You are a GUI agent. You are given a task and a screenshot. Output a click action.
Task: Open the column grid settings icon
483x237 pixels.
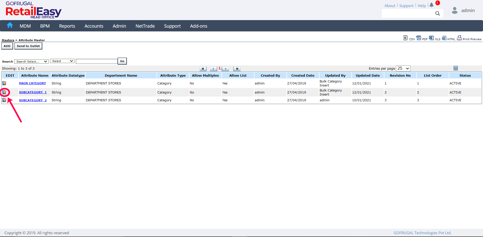[456, 68]
